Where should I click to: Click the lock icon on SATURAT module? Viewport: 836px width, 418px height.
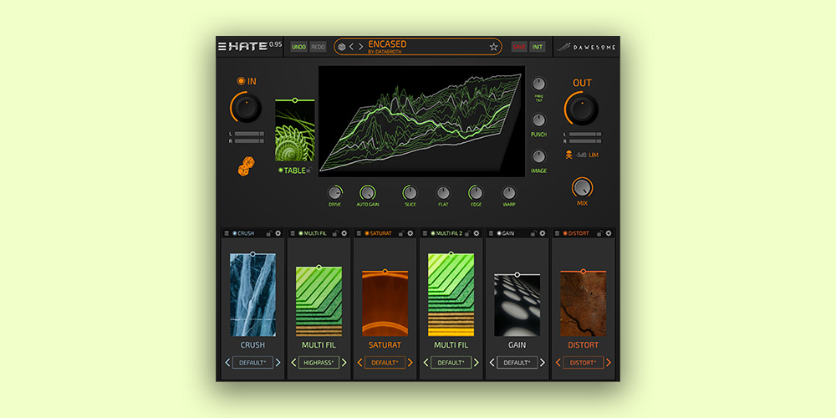coord(400,233)
